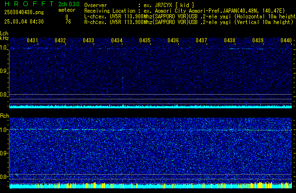The height and width of the screenshot is (193, 296).
Task: Click the 0432 time marker
Action: tap(60, 40)
